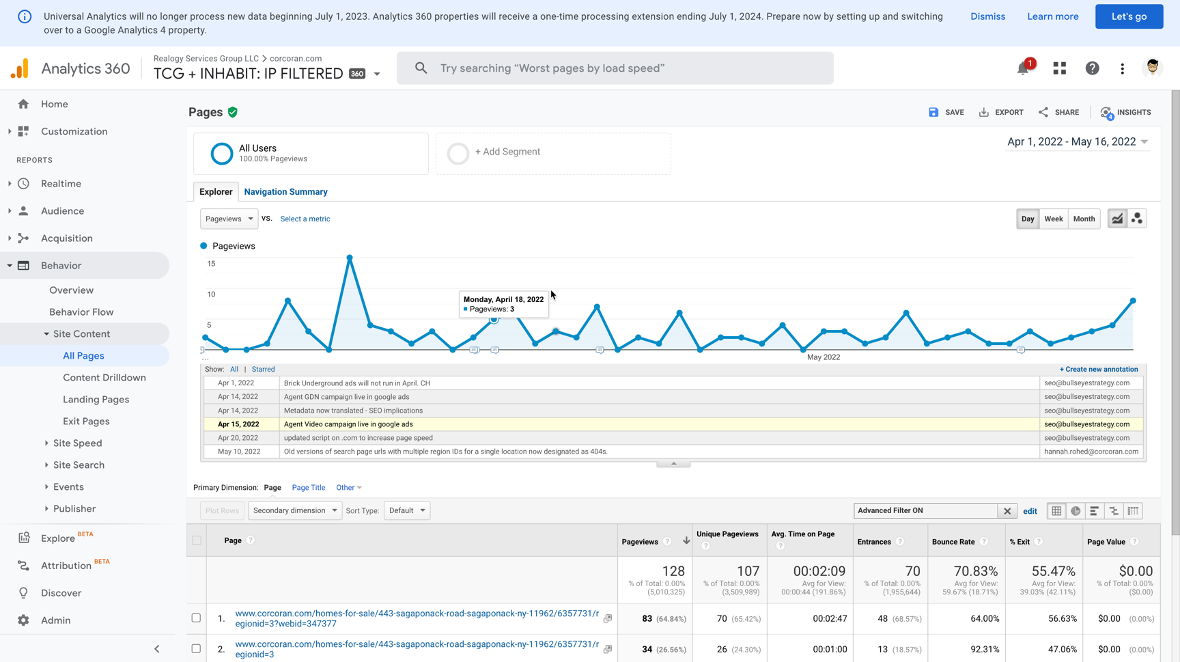Image resolution: width=1180 pixels, height=662 pixels.
Task: Open the INSIGHTS panel icon
Action: [x=1106, y=113]
